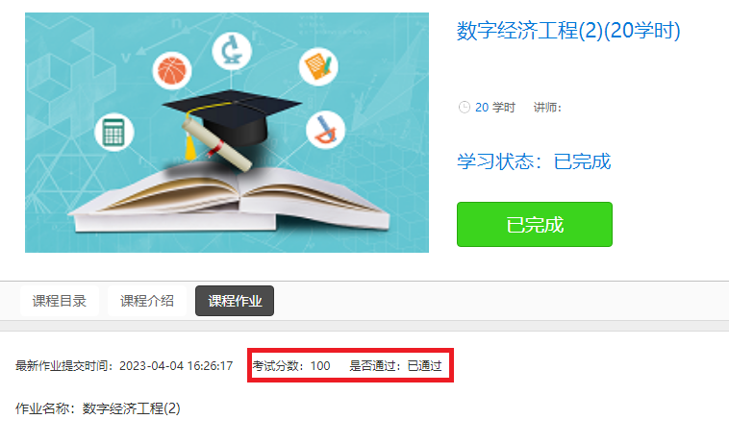
Task: Click the 学习状态: 已完成 status text
Action: pos(534,161)
